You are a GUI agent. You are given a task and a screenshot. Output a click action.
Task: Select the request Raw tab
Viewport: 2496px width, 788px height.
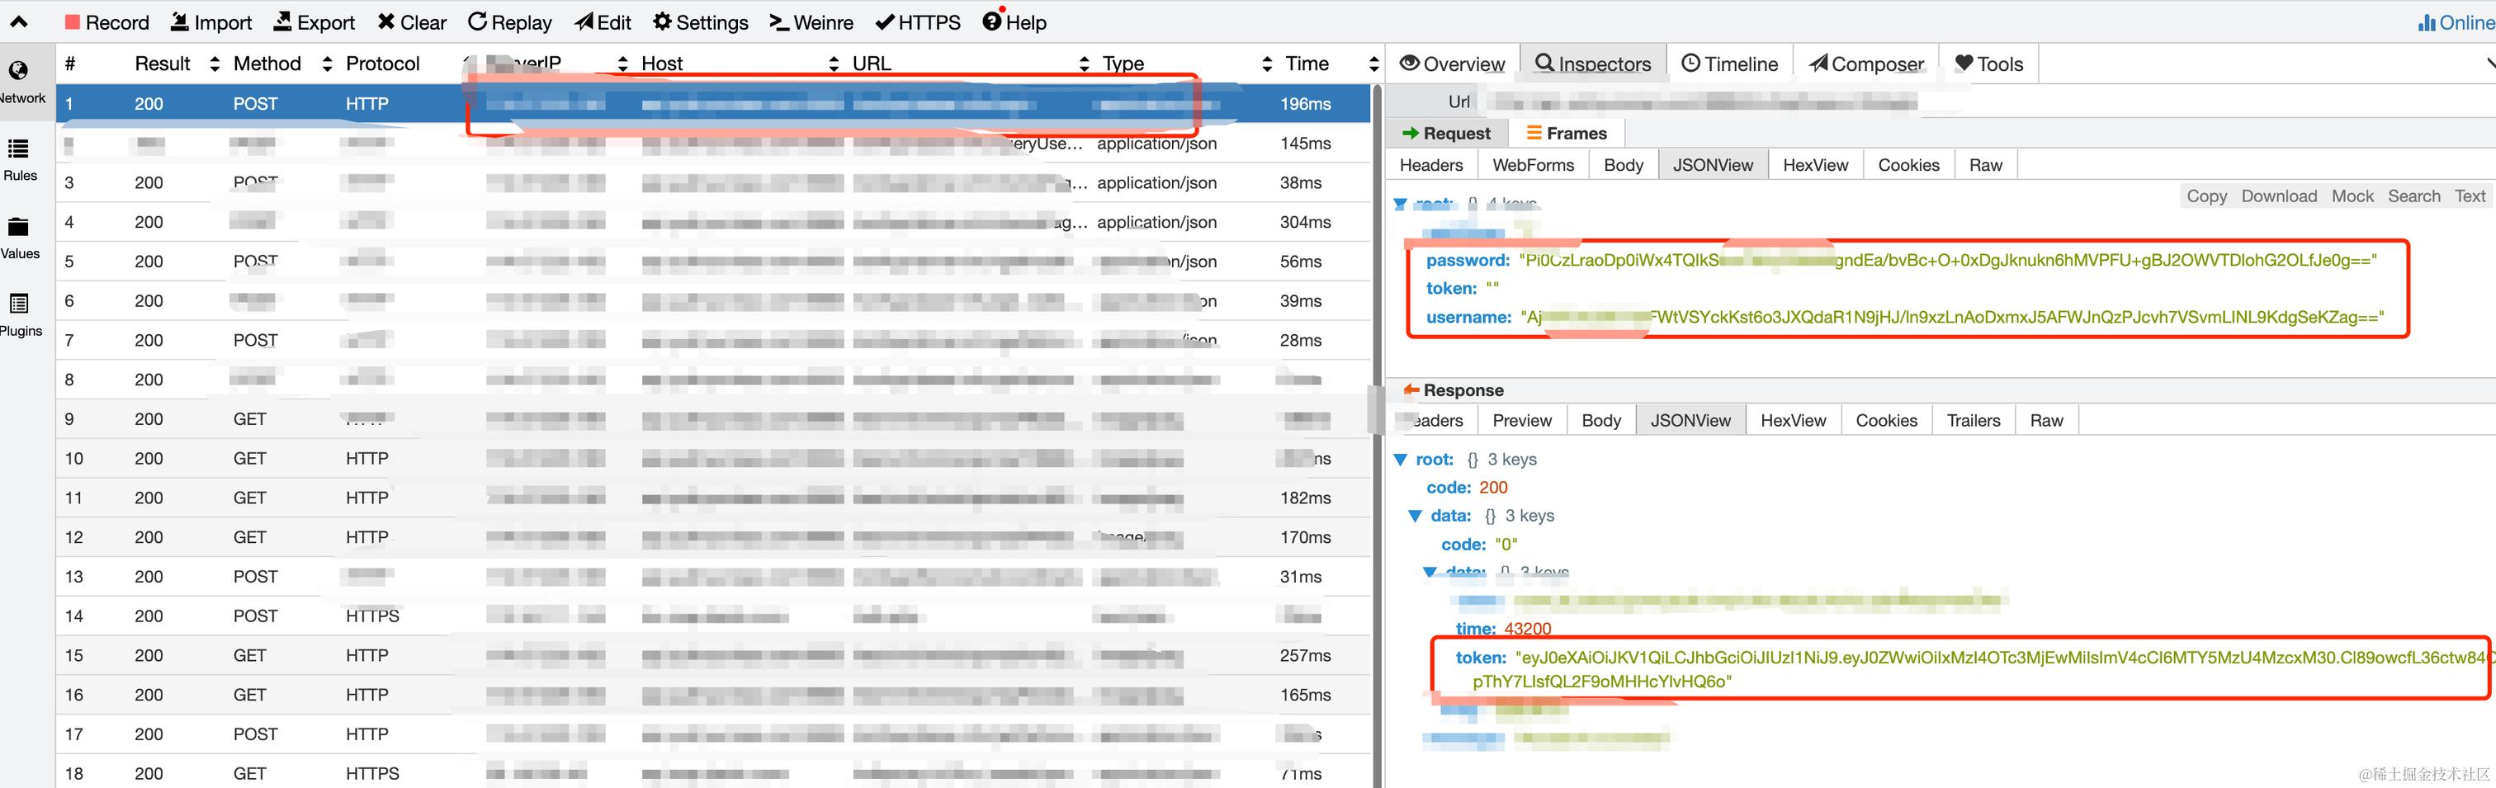(x=1985, y=166)
